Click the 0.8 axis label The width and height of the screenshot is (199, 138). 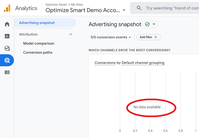tap(181, 131)
